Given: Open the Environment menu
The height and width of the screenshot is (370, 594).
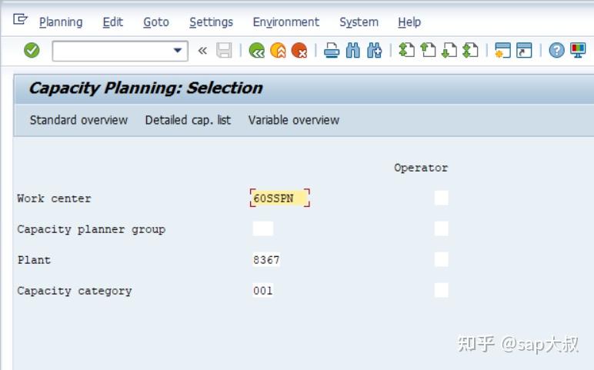Looking at the screenshot, I should 285,22.
